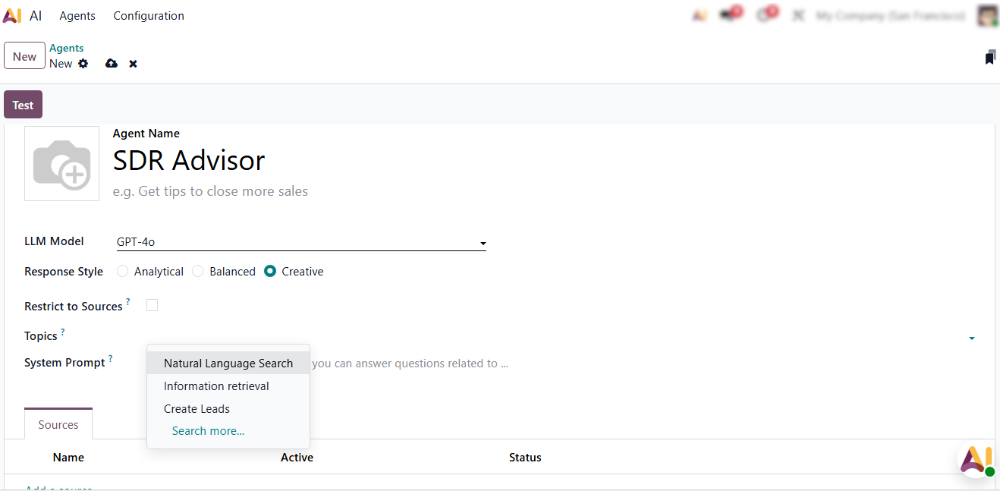The height and width of the screenshot is (491, 1000).
Task: Click the AI app logo in navbar
Action: pos(12,16)
